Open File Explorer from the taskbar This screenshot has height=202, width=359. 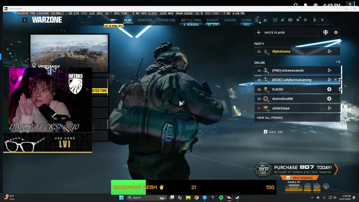click(x=188, y=198)
